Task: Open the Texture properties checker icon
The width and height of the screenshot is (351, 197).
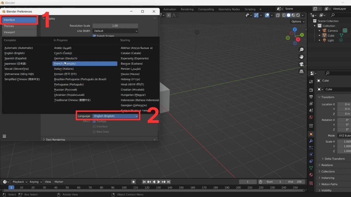Action: (311, 183)
